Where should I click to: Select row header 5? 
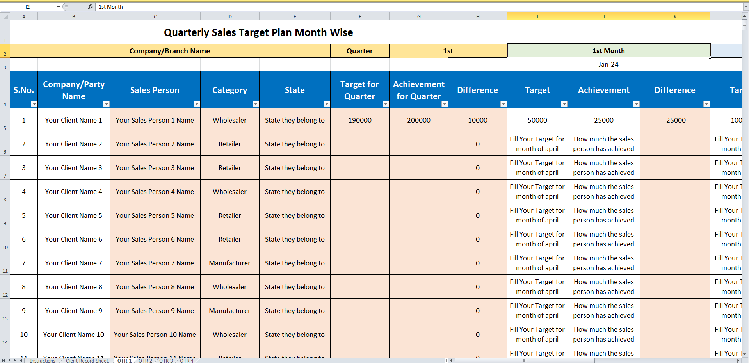click(x=5, y=120)
